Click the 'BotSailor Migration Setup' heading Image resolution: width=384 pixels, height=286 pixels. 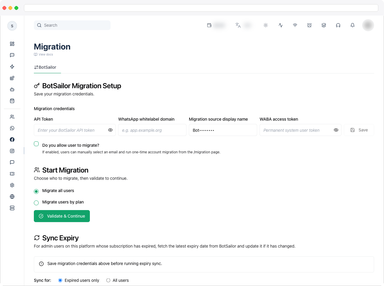click(x=82, y=86)
